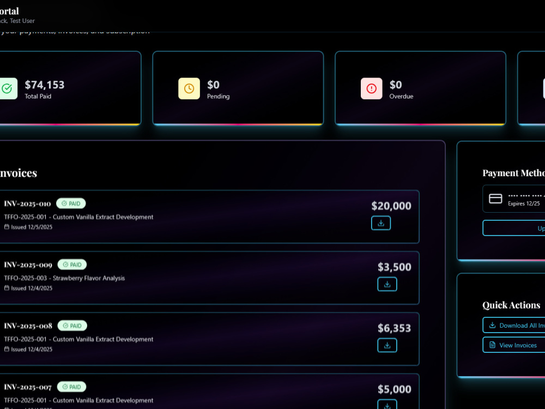Click the Expires 12/25 card text
This screenshot has height=409, width=545.
tap(524, 204)
